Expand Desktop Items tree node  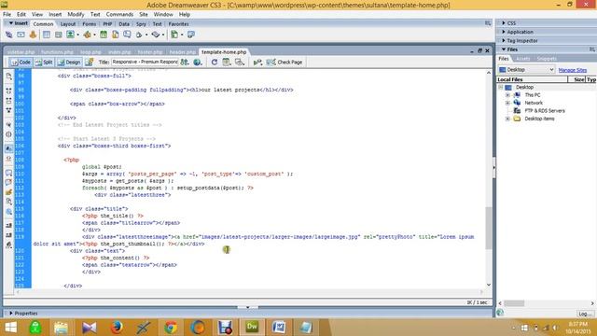507,119
